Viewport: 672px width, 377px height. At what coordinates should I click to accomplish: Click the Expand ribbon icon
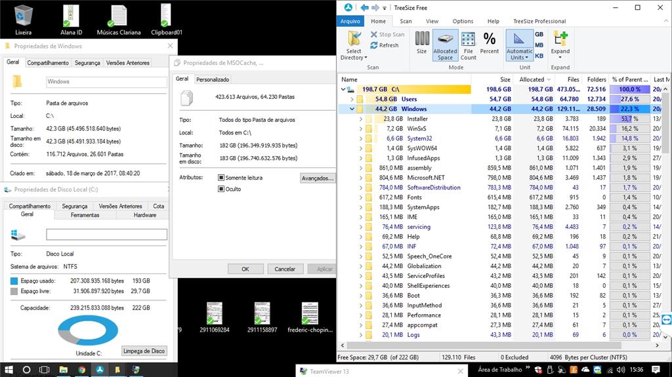point(560,44)
